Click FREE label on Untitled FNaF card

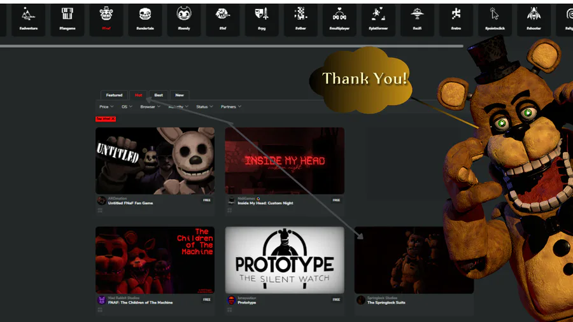207,200
